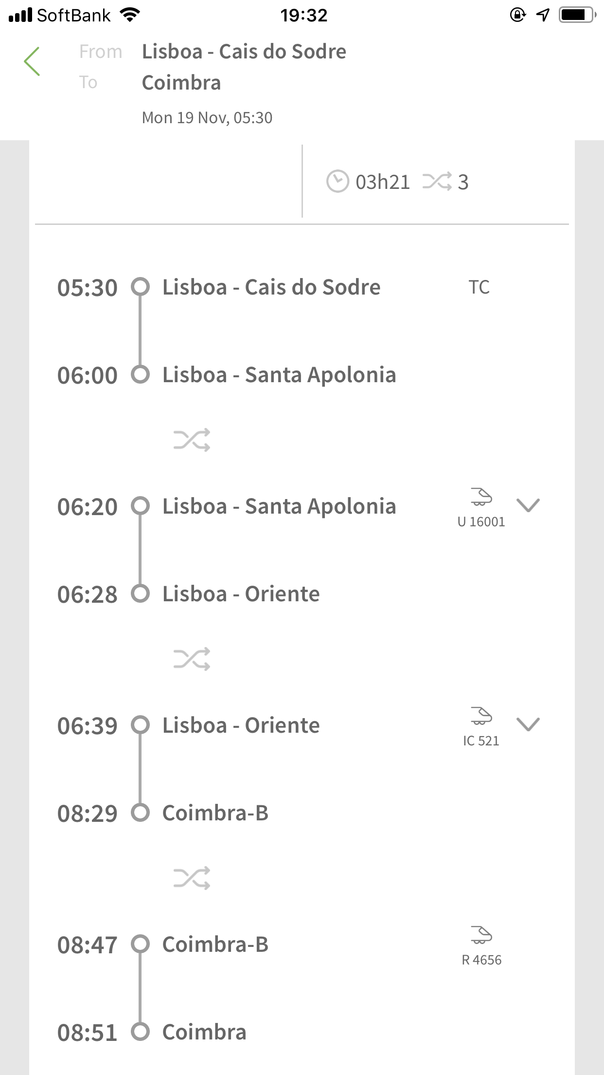Tap the train icon above U 16001
604x1075 pixels.
(x=481, y=497)
